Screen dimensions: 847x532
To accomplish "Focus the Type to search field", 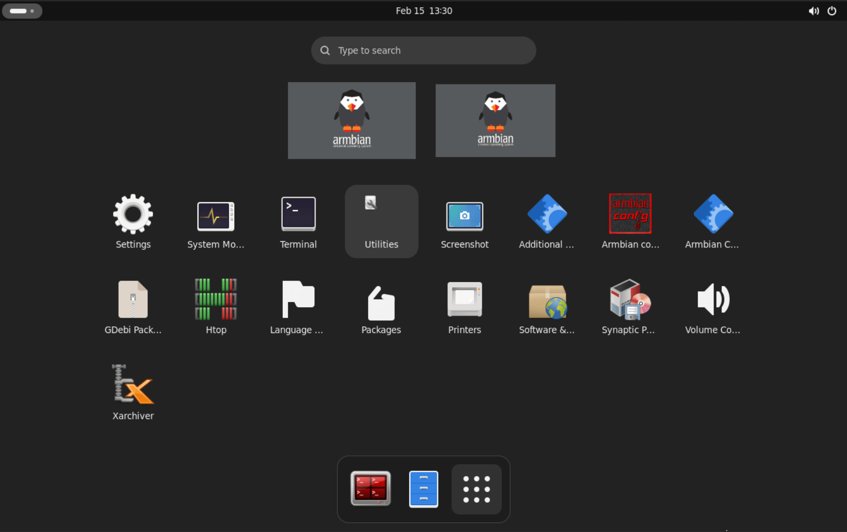I will (x=423, y=50).
